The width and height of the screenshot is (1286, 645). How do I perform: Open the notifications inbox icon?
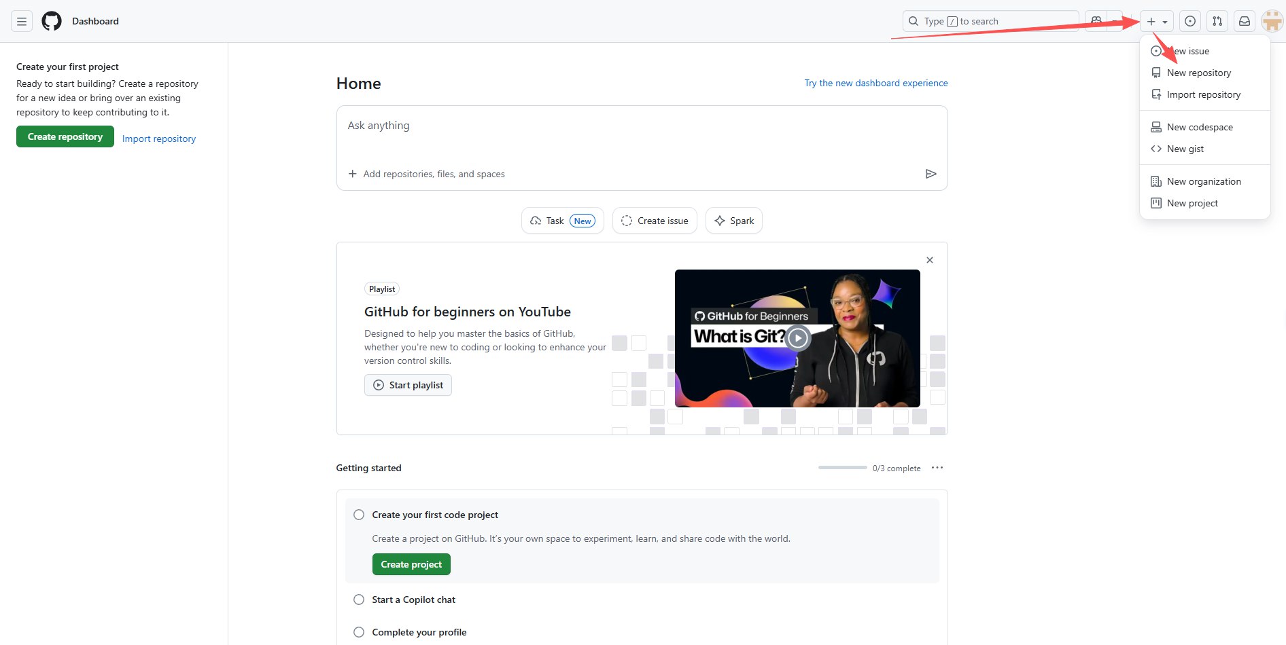point(1244,22)
